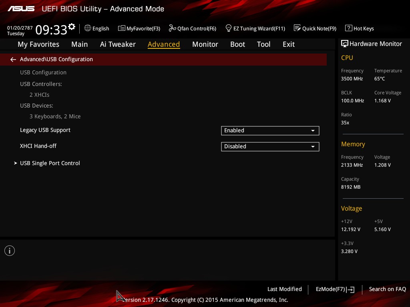Click the 09:33 clock display
Viewport: 410px width, 307px height.
click(x=51, y=30)
